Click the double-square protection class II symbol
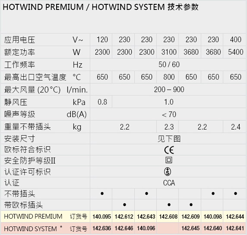This screenshot has height=235, width=247. [x=169, y=160]
